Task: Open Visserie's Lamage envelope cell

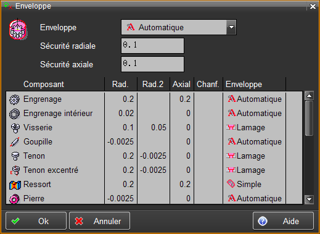Action: click(x=254, y=128)
